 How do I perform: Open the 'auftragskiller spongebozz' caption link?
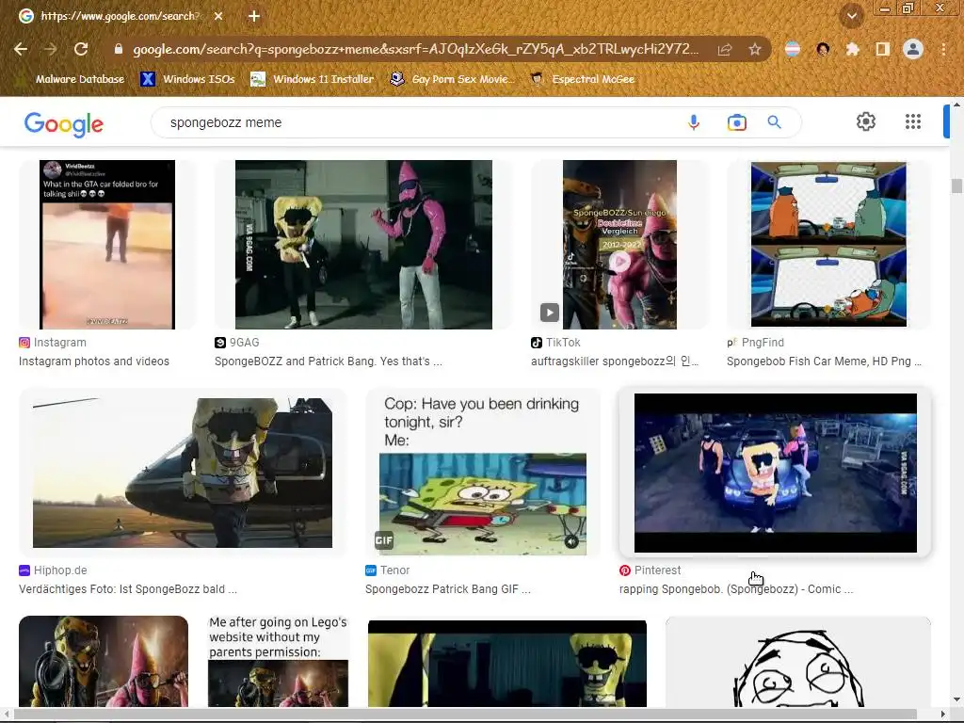coord(615,361)
